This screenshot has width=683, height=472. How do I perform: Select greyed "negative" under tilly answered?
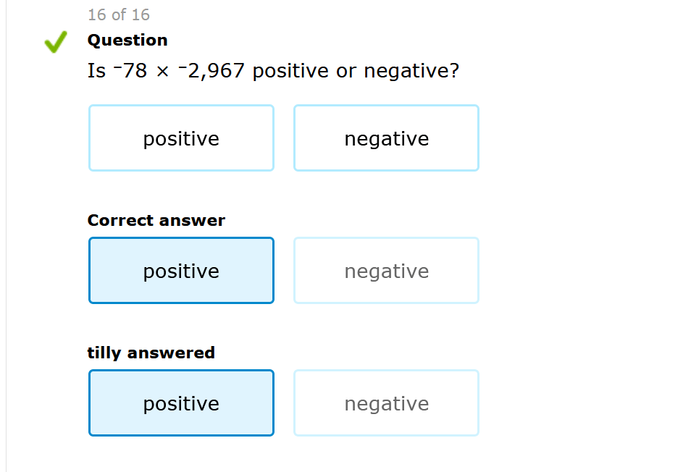[x=386, y=403]
